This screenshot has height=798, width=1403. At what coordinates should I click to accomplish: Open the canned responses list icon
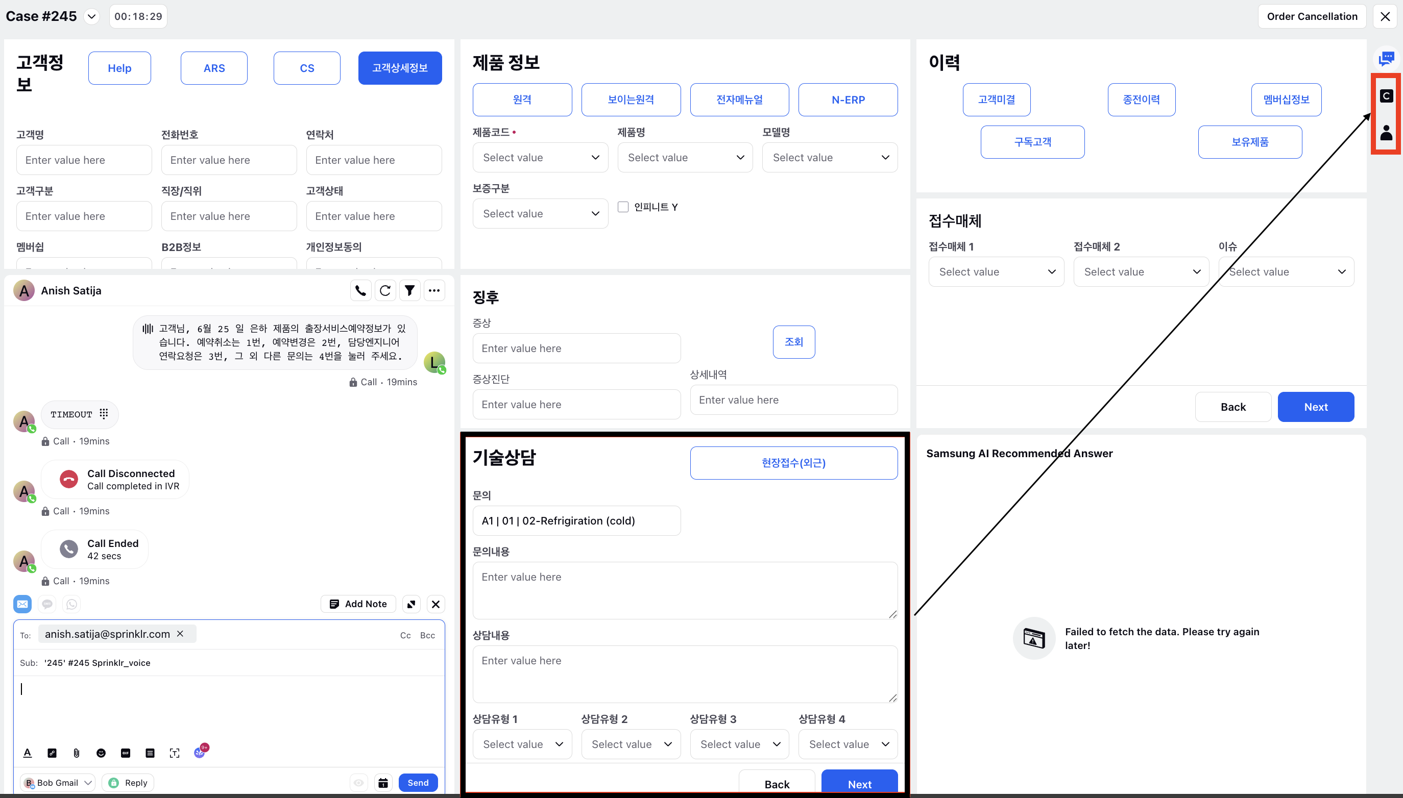click(150, 753)
